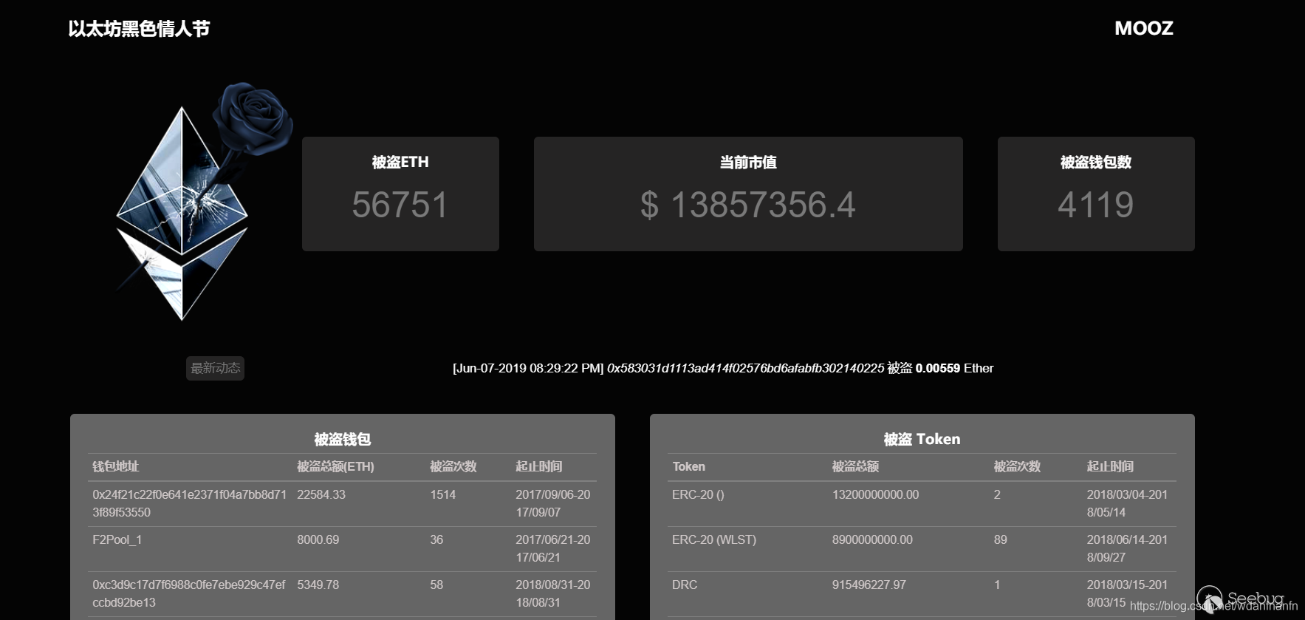The image size is (1305, 620).
Task: Click the broken Ethereum logo with rose
Action: (203, 201)
